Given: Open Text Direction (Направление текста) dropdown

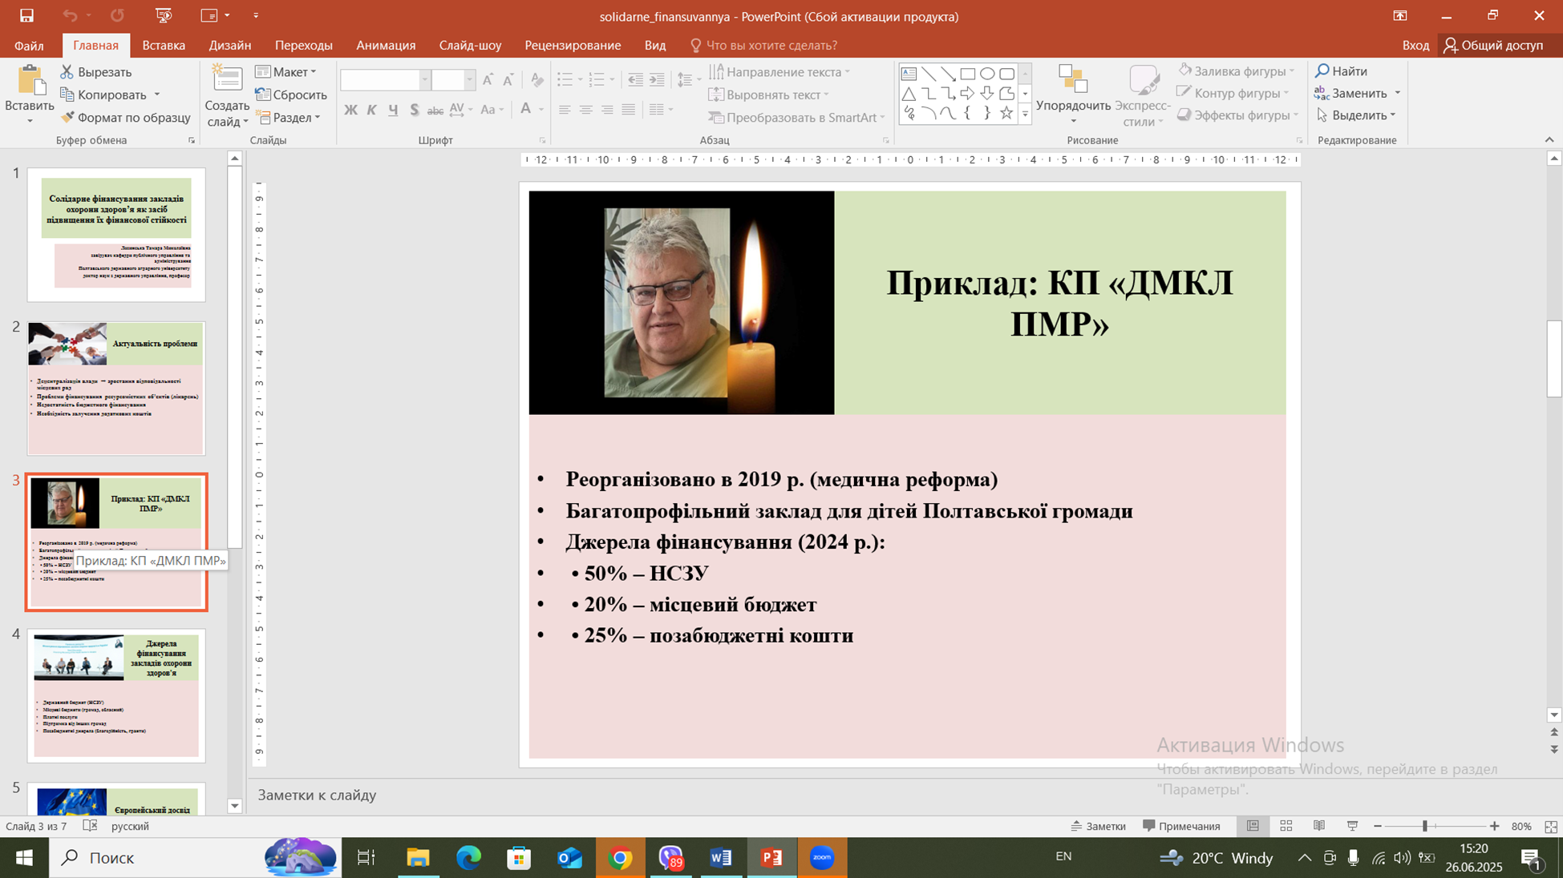Looking at the screenshot, I should pos(780,72).
